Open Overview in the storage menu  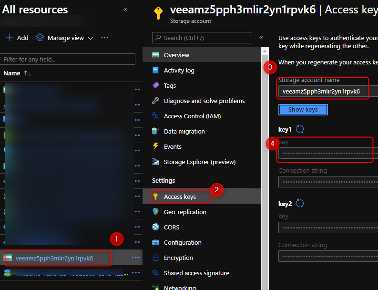click(x=176, y=55)
